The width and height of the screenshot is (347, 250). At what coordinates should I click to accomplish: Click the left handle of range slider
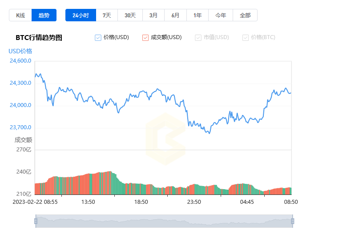(x=36, y=221)
